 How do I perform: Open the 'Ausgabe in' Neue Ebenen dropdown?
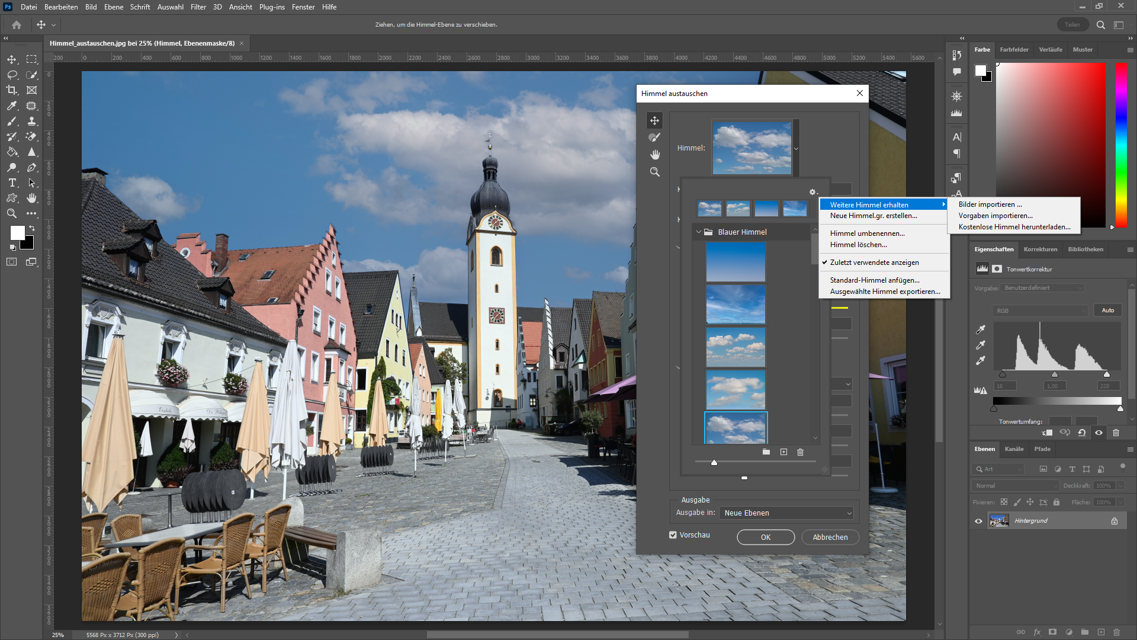tap(786, 513)
